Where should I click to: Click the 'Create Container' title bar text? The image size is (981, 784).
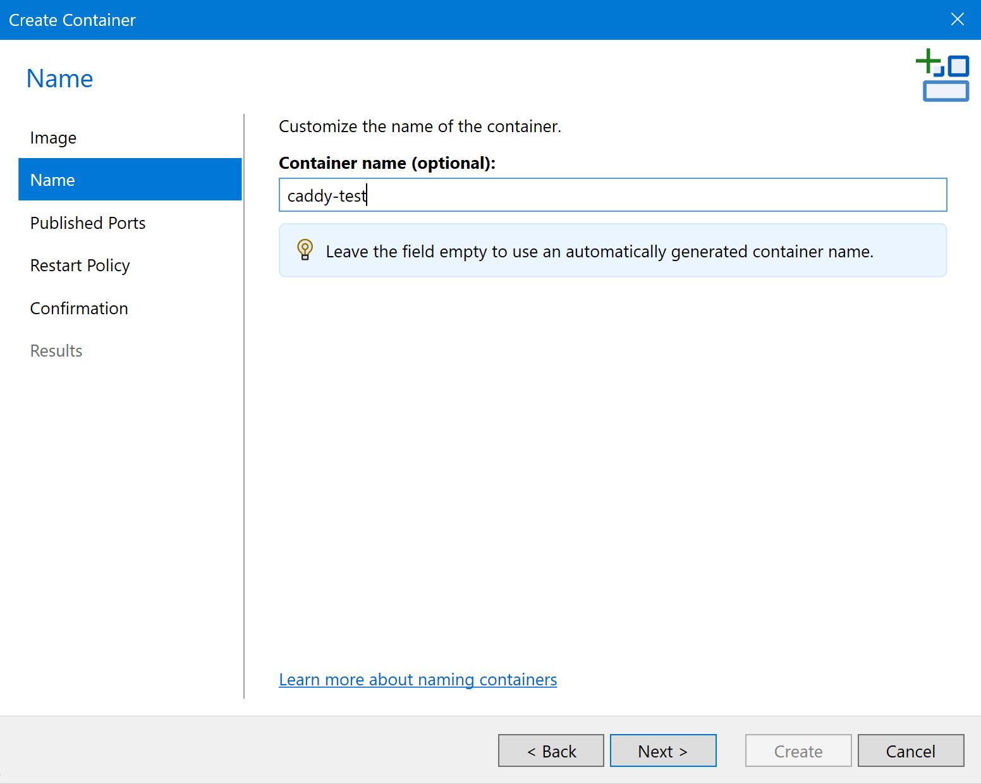pyautogui.click(x=72, y=20)
